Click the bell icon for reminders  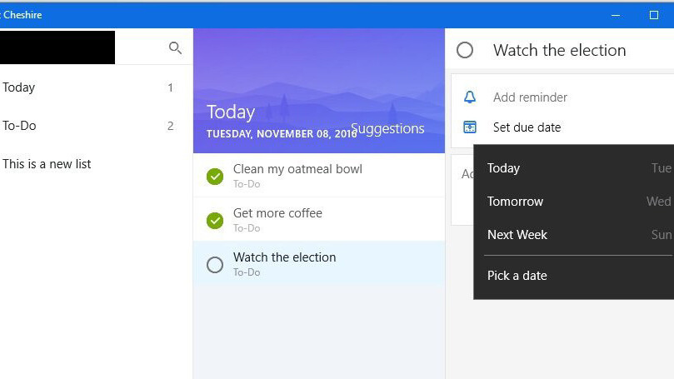coord(470,97)
